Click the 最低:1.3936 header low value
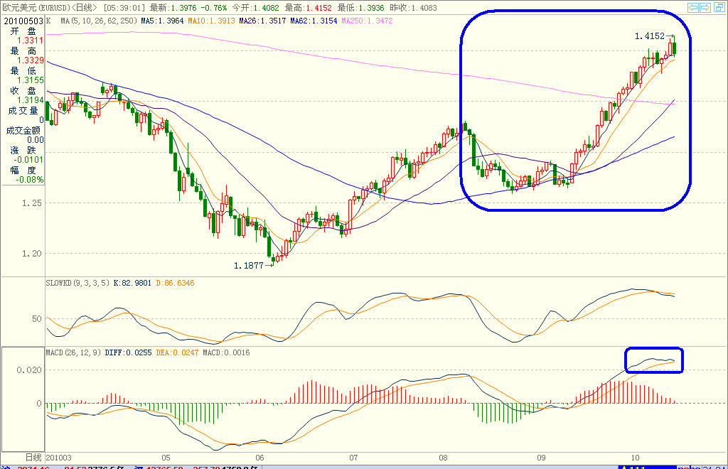 tap(360, 8)
